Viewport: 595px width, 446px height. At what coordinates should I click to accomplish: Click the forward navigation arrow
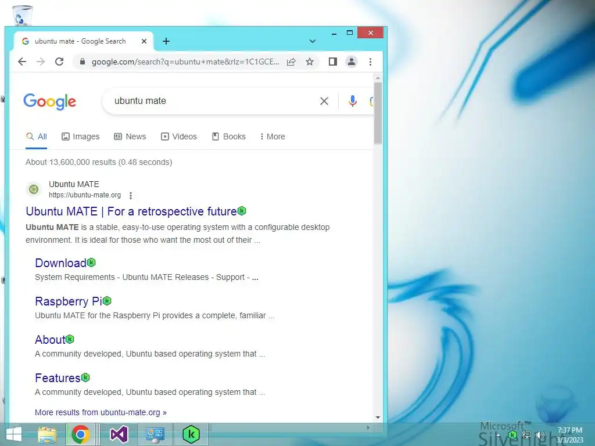click(x=41, y=62)
